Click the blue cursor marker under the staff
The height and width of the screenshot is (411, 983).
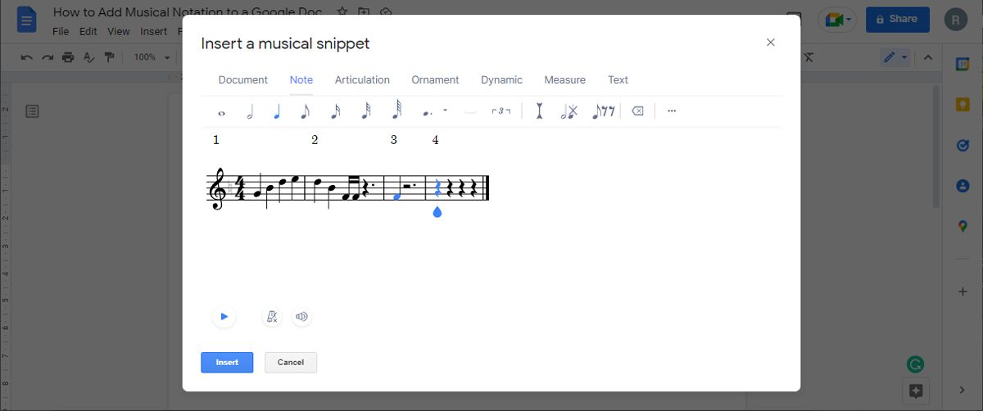click(437, 212)
